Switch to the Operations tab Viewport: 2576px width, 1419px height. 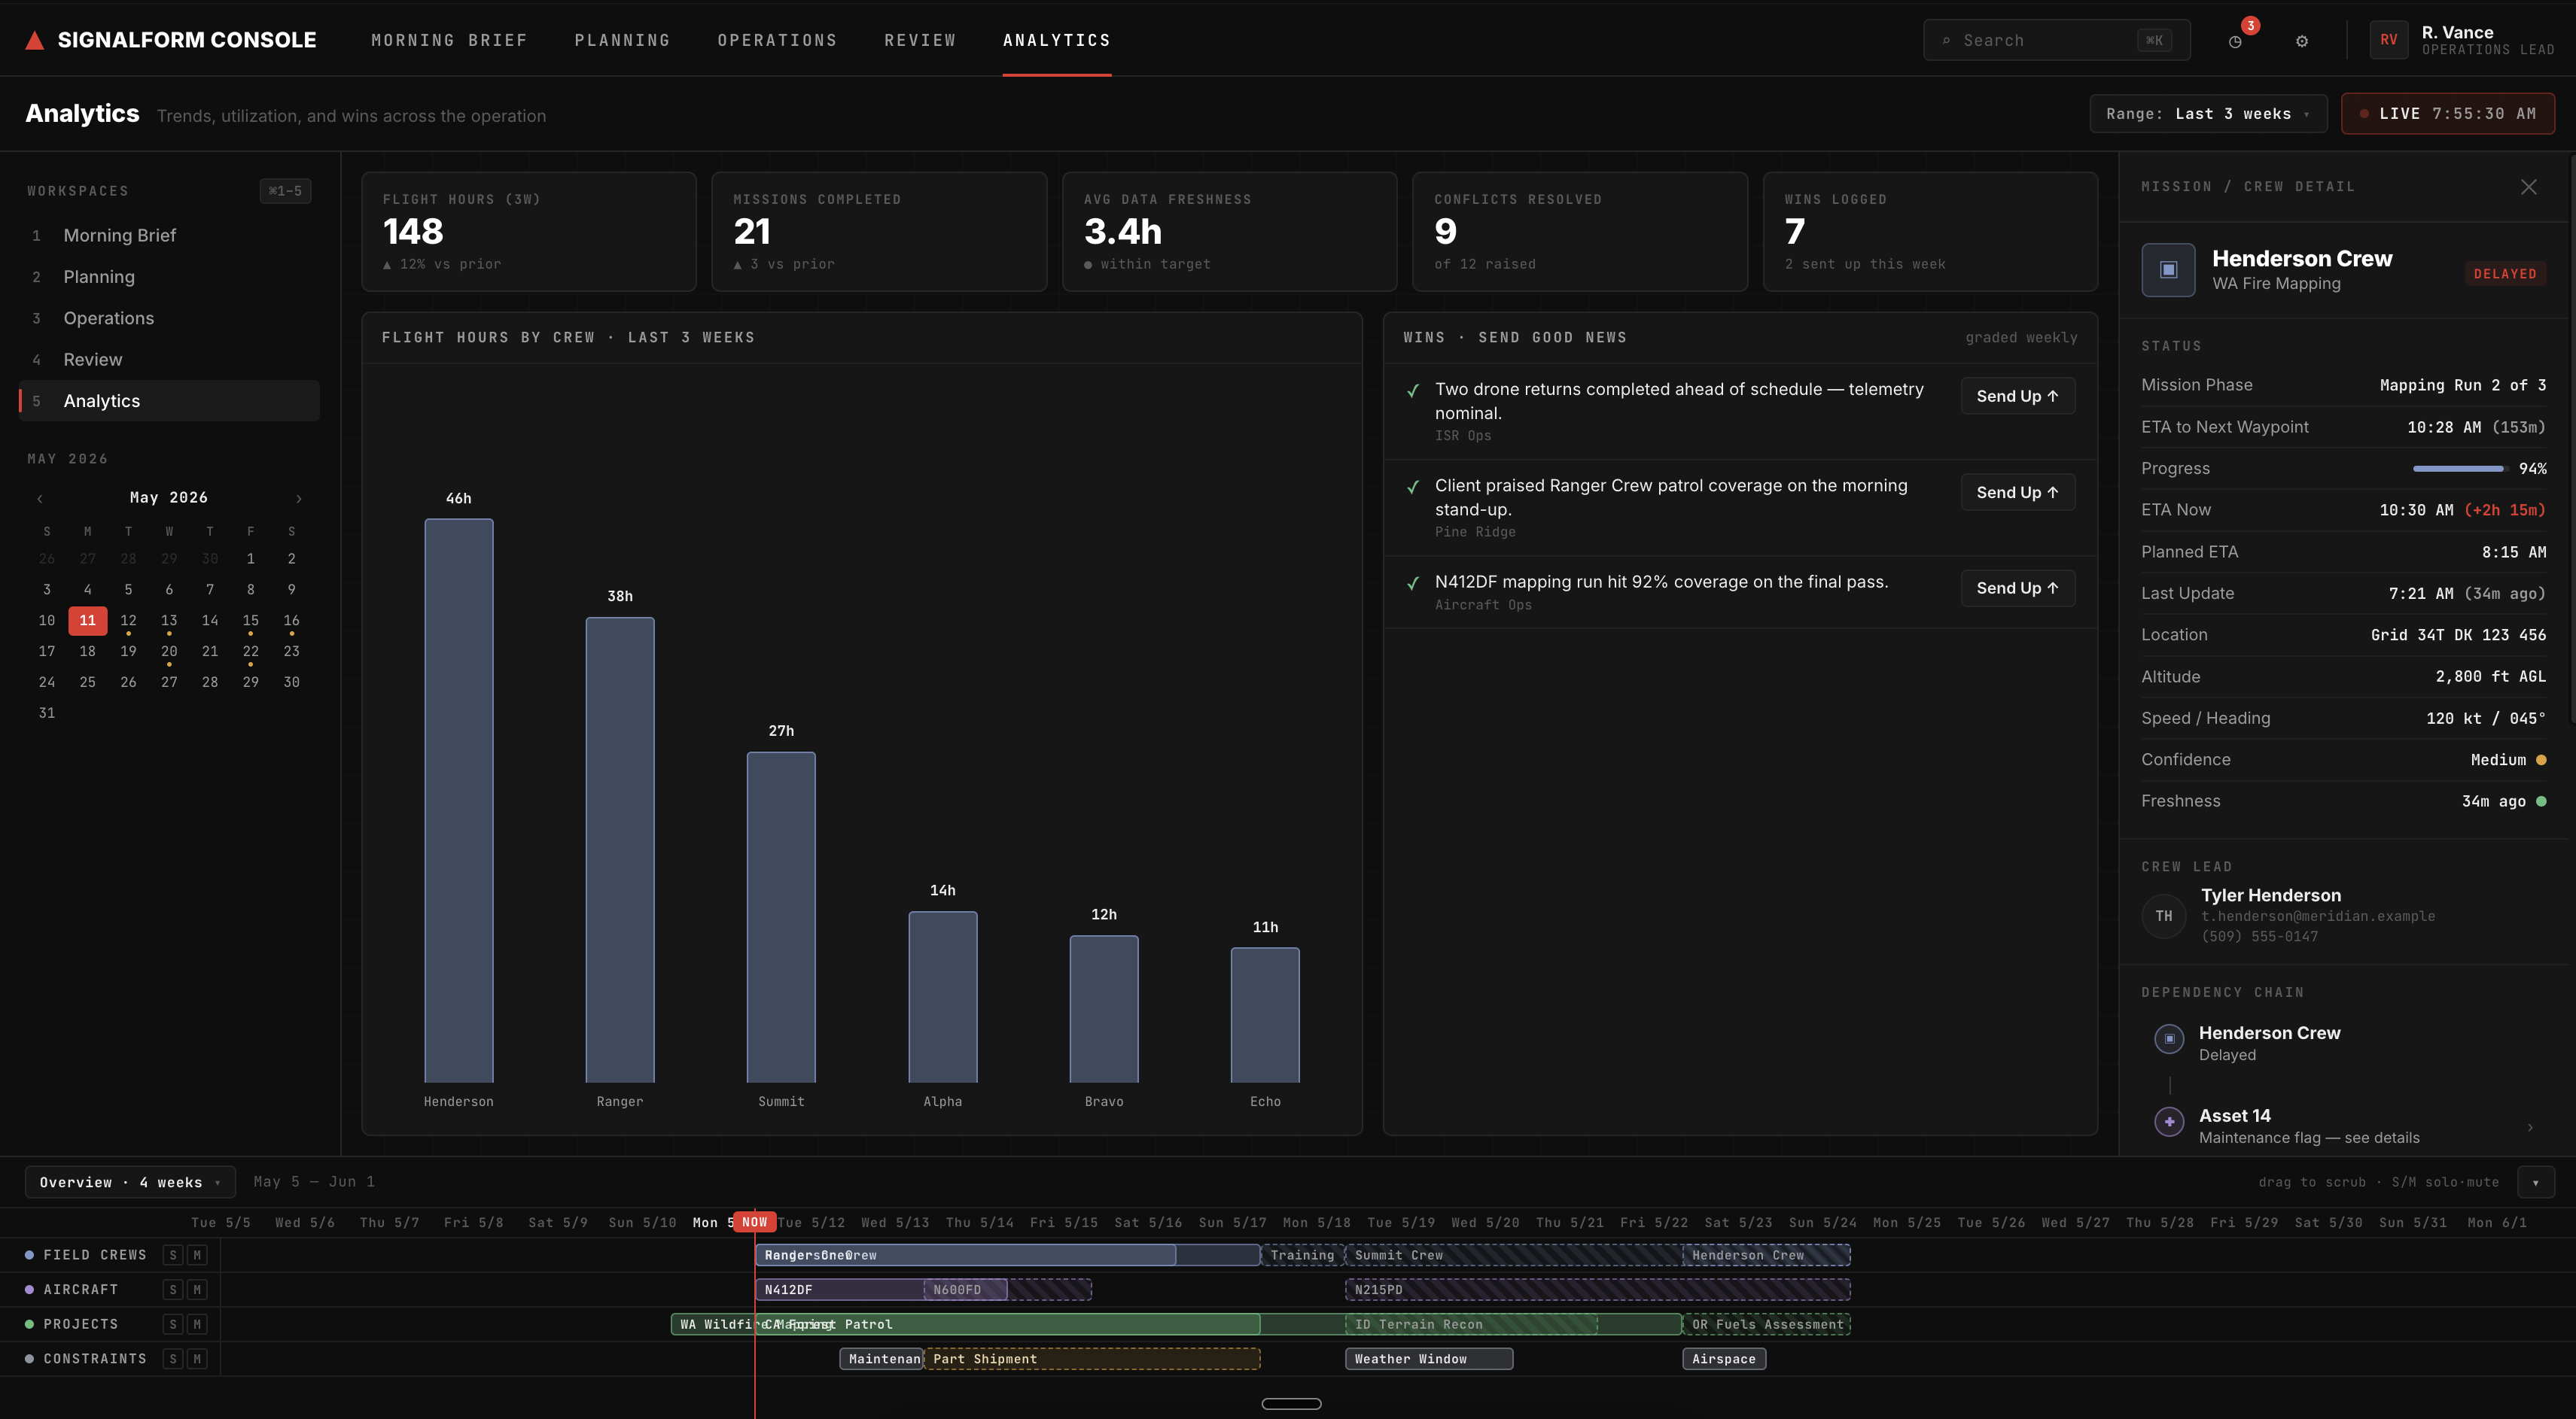coord(777,40)
